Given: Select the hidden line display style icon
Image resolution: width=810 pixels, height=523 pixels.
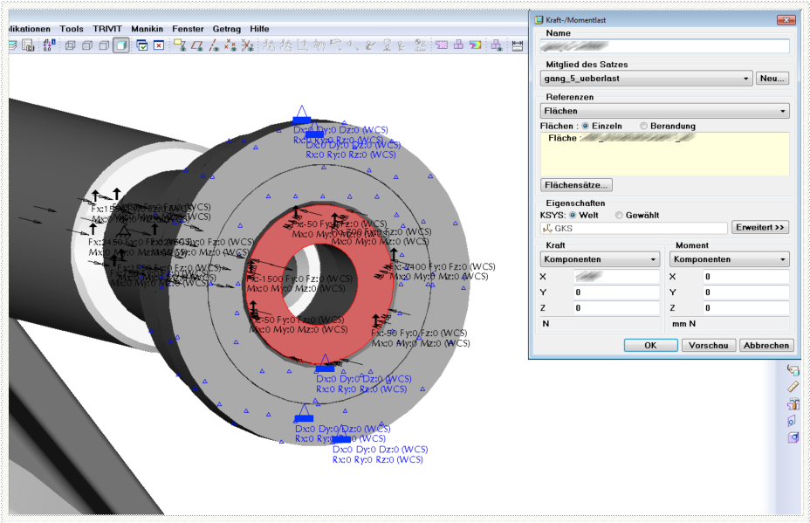Looking at the screenshot, I should point(87,45).
